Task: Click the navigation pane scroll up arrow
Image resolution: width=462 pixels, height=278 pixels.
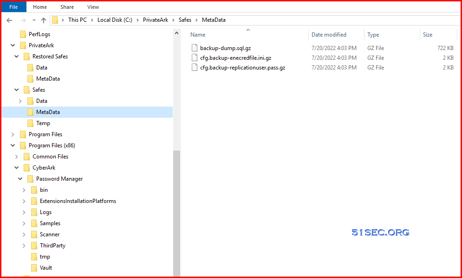Action: pyautogui.click(x=177, y=33)
